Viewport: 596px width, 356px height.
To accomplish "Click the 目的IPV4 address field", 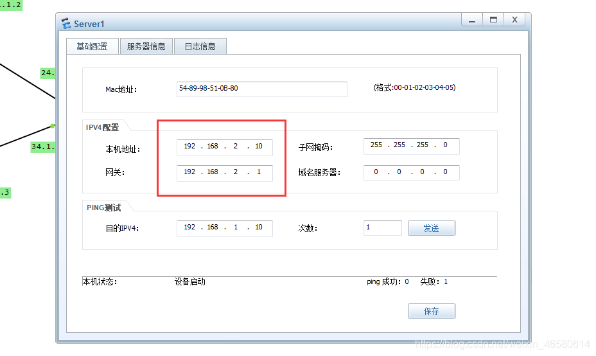I will pos(225,229).
